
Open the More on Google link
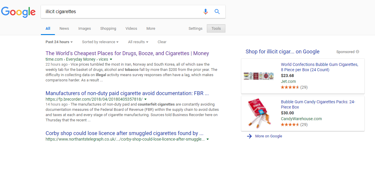pyautogui.click(x=269, y=136)
